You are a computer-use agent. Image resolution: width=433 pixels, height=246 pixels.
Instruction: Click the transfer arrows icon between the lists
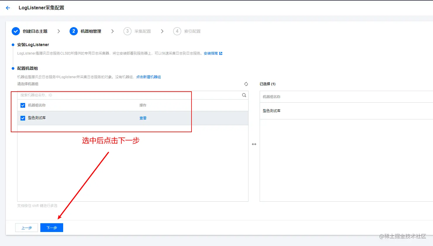(x=254, y=144)
